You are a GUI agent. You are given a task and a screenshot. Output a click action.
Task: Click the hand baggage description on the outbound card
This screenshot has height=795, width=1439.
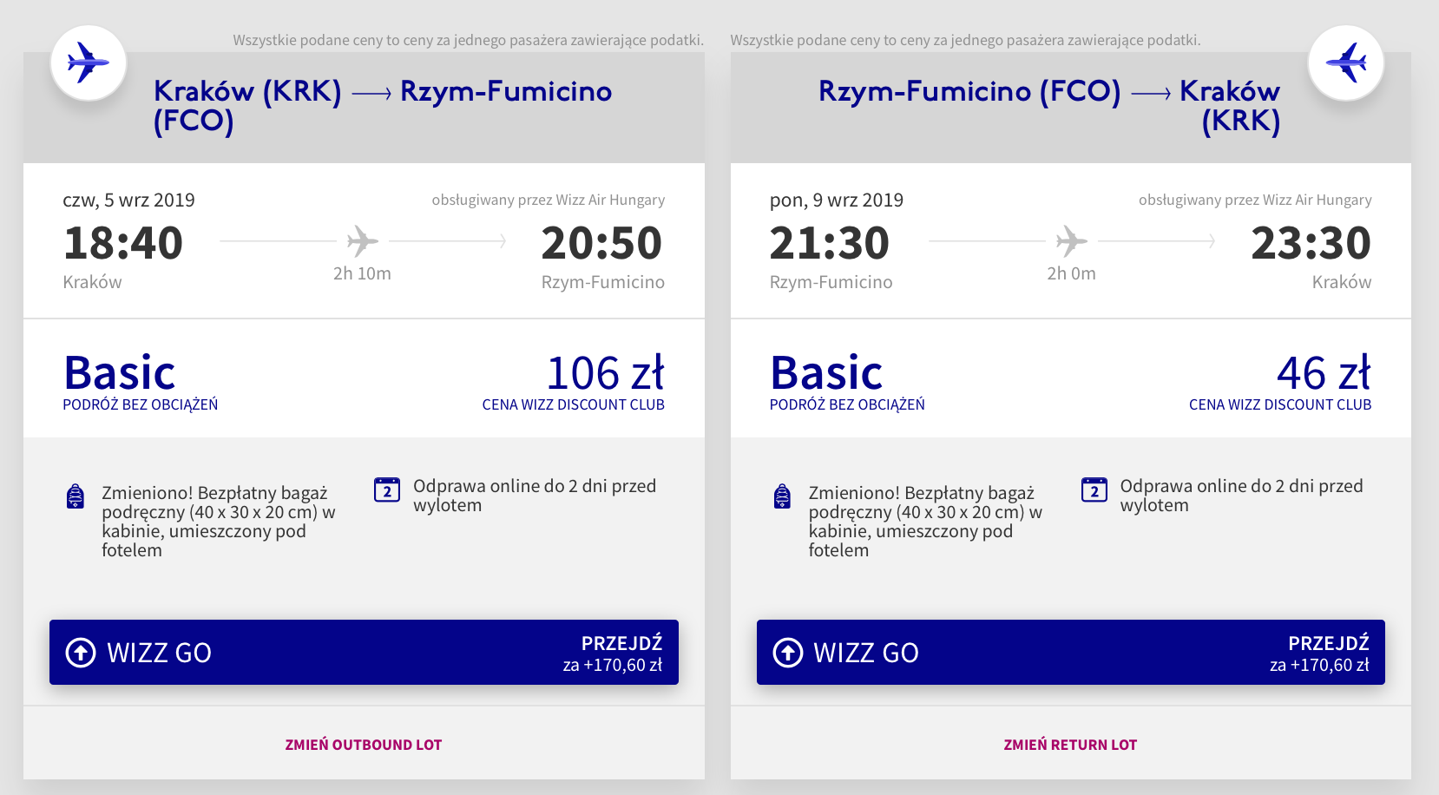click(219, 522)
